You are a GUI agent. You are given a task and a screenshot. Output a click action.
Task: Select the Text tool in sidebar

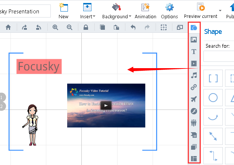click(194, 51)
